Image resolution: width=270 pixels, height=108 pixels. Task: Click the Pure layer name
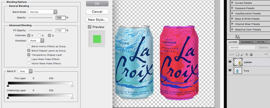[x=247, y=71]
